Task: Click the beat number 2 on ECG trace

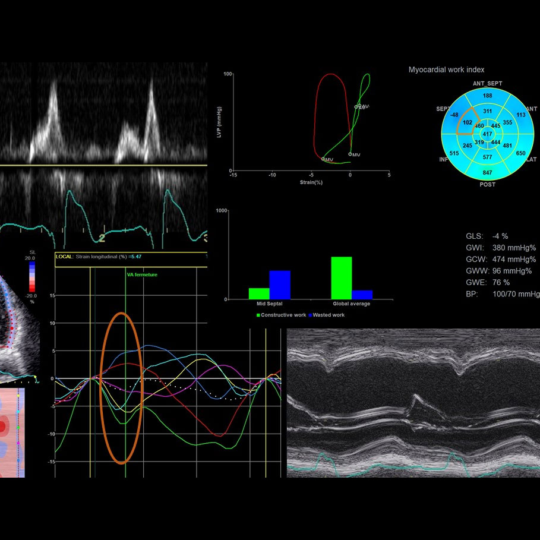Action: (102, 238)
